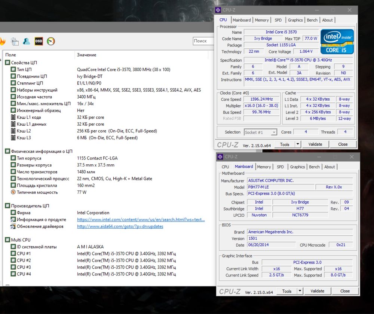Viewport: 374px width, 314px height.
Task: Open the intel.com product information link
Action: coord(141,220)
